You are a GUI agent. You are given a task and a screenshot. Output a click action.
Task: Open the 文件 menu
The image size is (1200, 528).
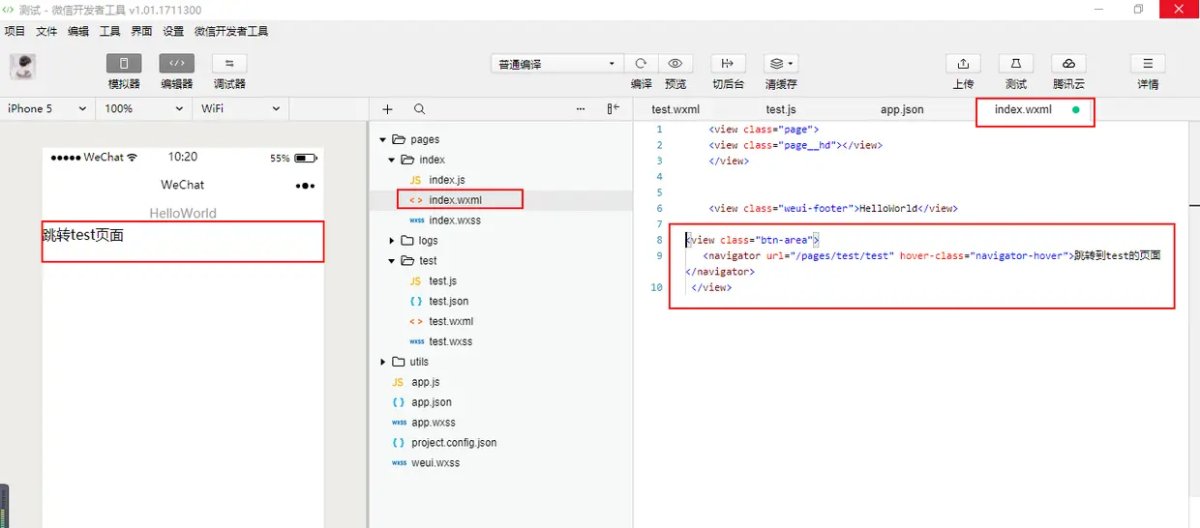point(46,31)
